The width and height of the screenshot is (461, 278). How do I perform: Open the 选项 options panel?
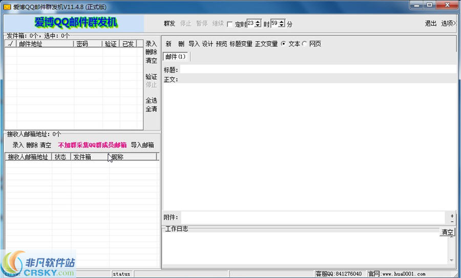(x=448, y=24)
